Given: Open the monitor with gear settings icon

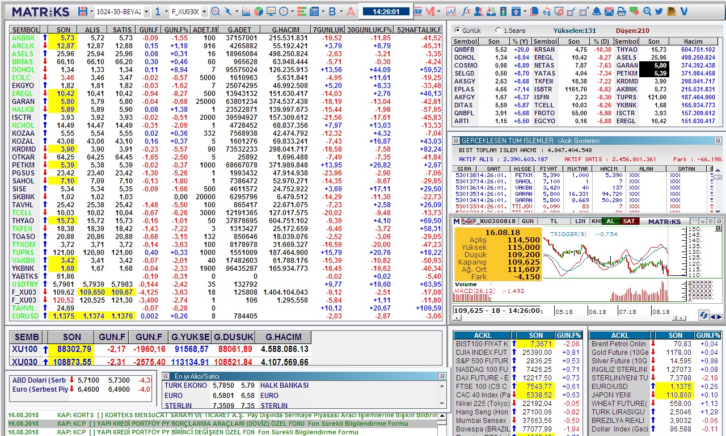Looking at the screenshot, I should [559, 11].
